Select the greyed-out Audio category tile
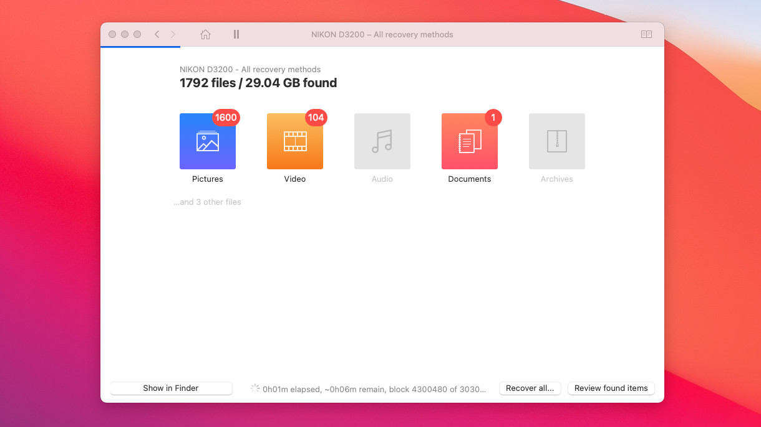Viewport: 761px width, 427px height. pos(382,141)
